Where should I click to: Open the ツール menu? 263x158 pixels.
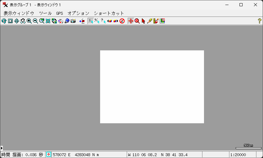click(x=45, y=13)
